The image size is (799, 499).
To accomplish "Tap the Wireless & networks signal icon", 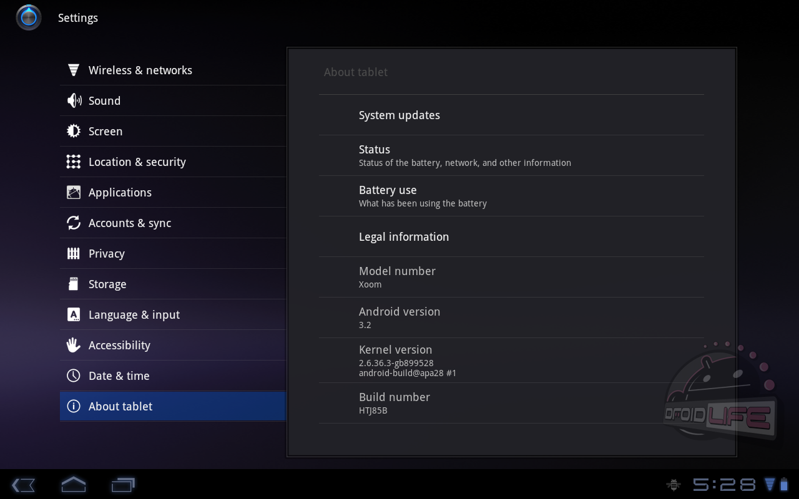I will point(74,70).
